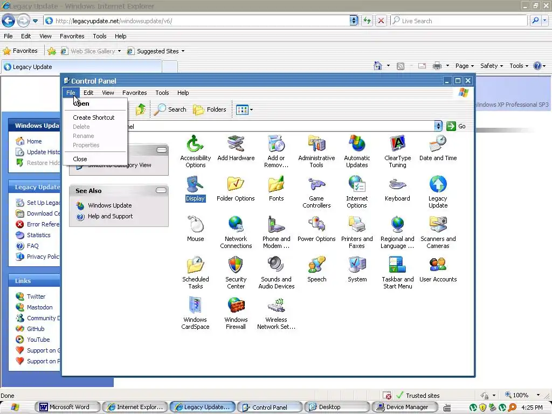Viewport: 552px width, 414px height.
Task: Click Search in Control Panel toolbar
Action: coord(171,109)
